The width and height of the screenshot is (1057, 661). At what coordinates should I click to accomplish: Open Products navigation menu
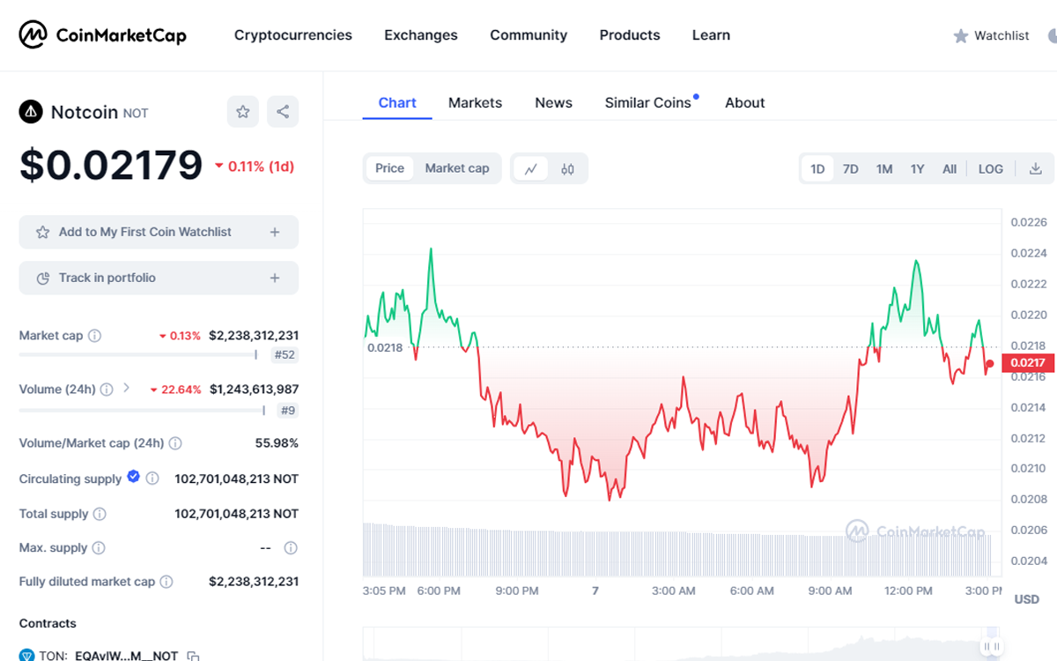pyautogui.click(x=630, y=35)
